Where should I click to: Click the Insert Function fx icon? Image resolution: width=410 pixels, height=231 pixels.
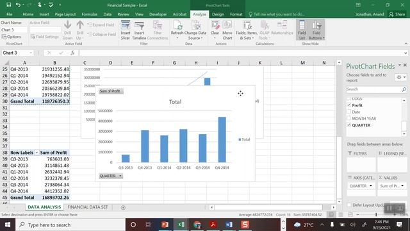[x=72, y=53]
